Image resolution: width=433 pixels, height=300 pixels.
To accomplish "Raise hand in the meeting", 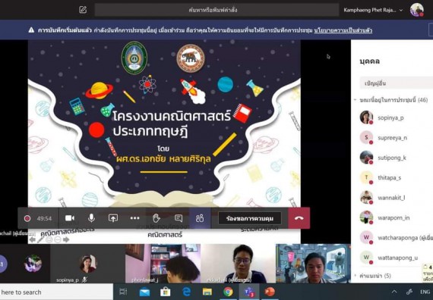I will (x=156, y=218).
